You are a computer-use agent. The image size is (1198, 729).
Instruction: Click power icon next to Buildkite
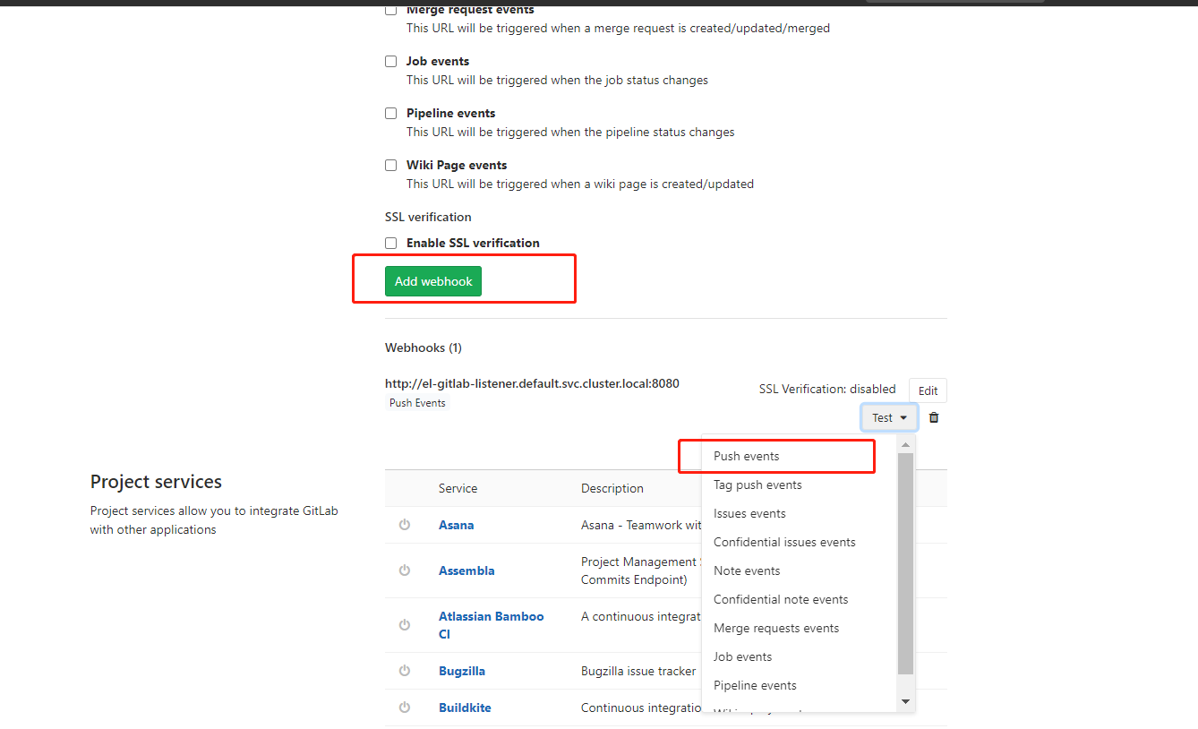(405, 708)
